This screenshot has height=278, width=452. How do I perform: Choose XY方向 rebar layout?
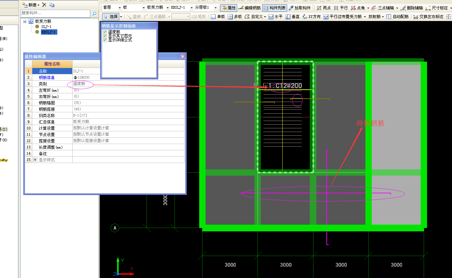click(x=311, y=16)
